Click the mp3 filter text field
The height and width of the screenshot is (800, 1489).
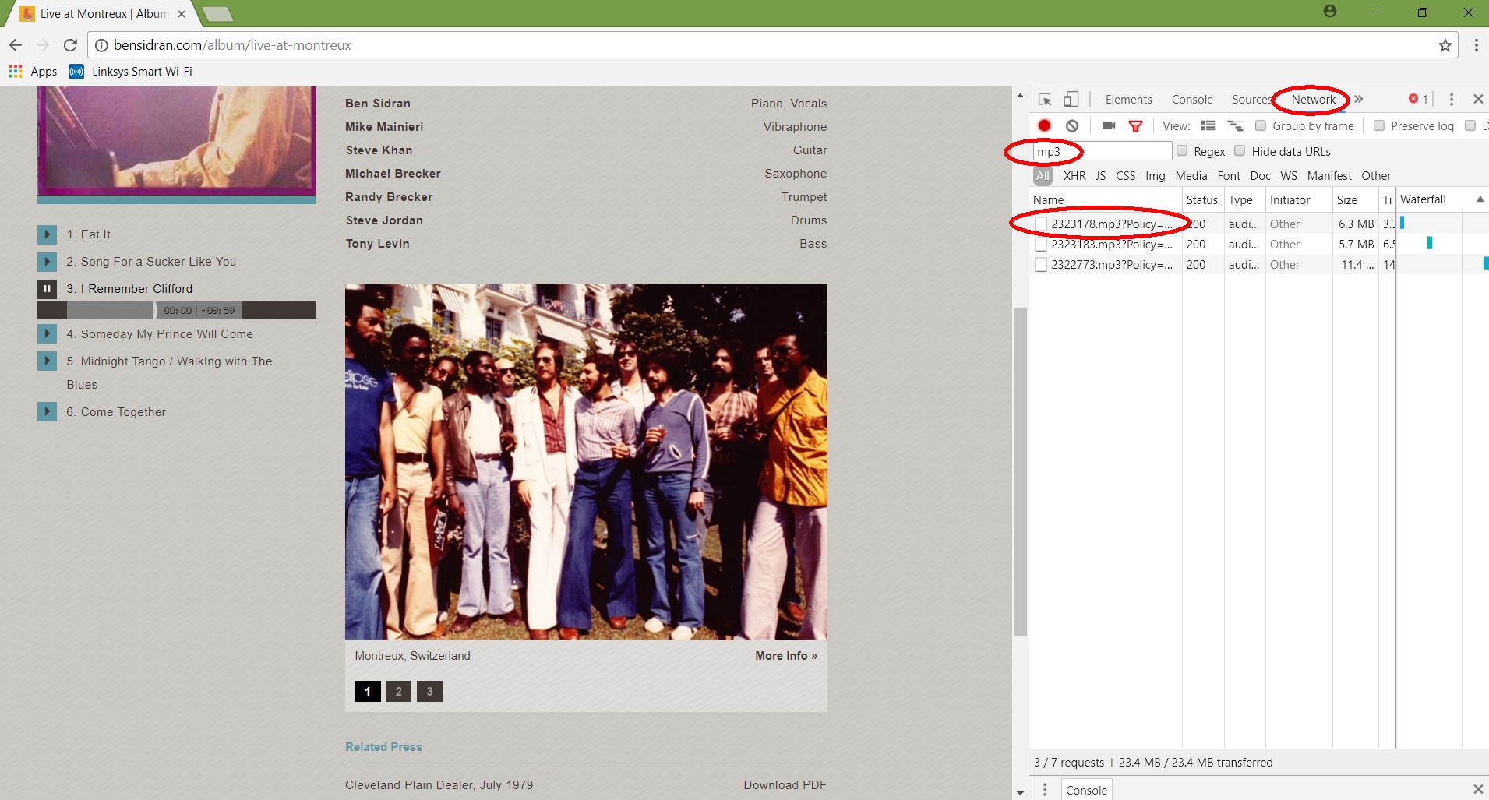[x=1103, y=151]
